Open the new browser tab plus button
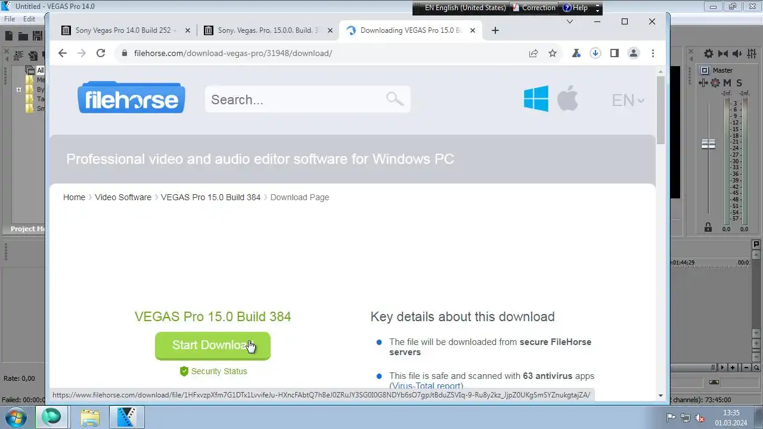The image size is (763, 429). click(x=495, y=30)
